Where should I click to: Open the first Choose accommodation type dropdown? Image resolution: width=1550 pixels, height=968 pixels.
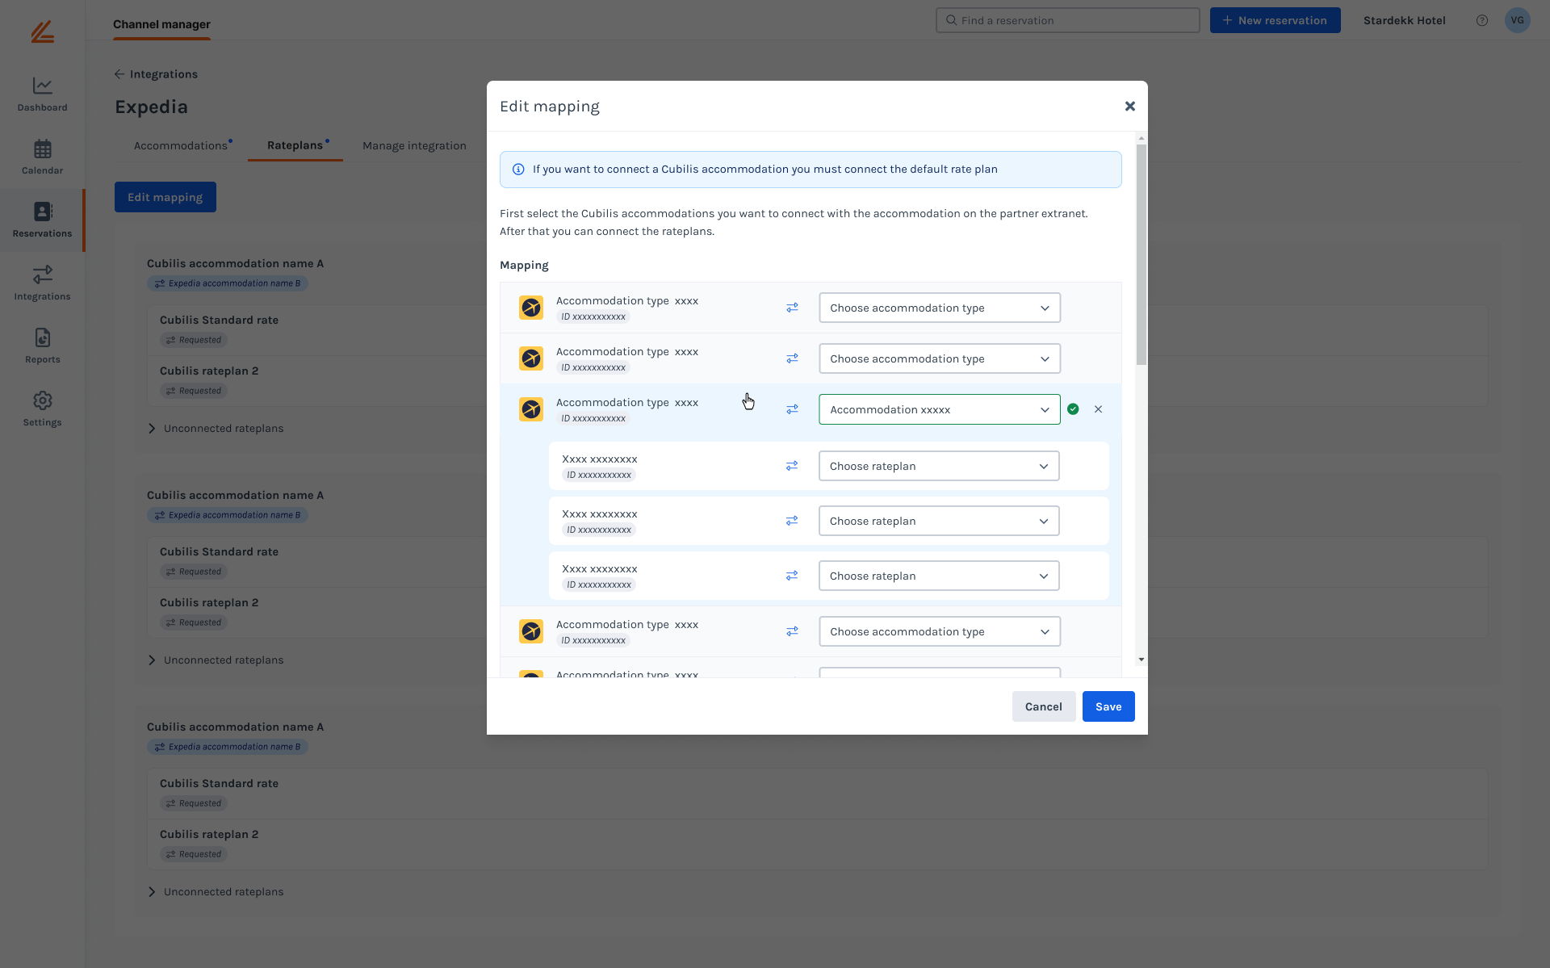(x=939, y=308)
